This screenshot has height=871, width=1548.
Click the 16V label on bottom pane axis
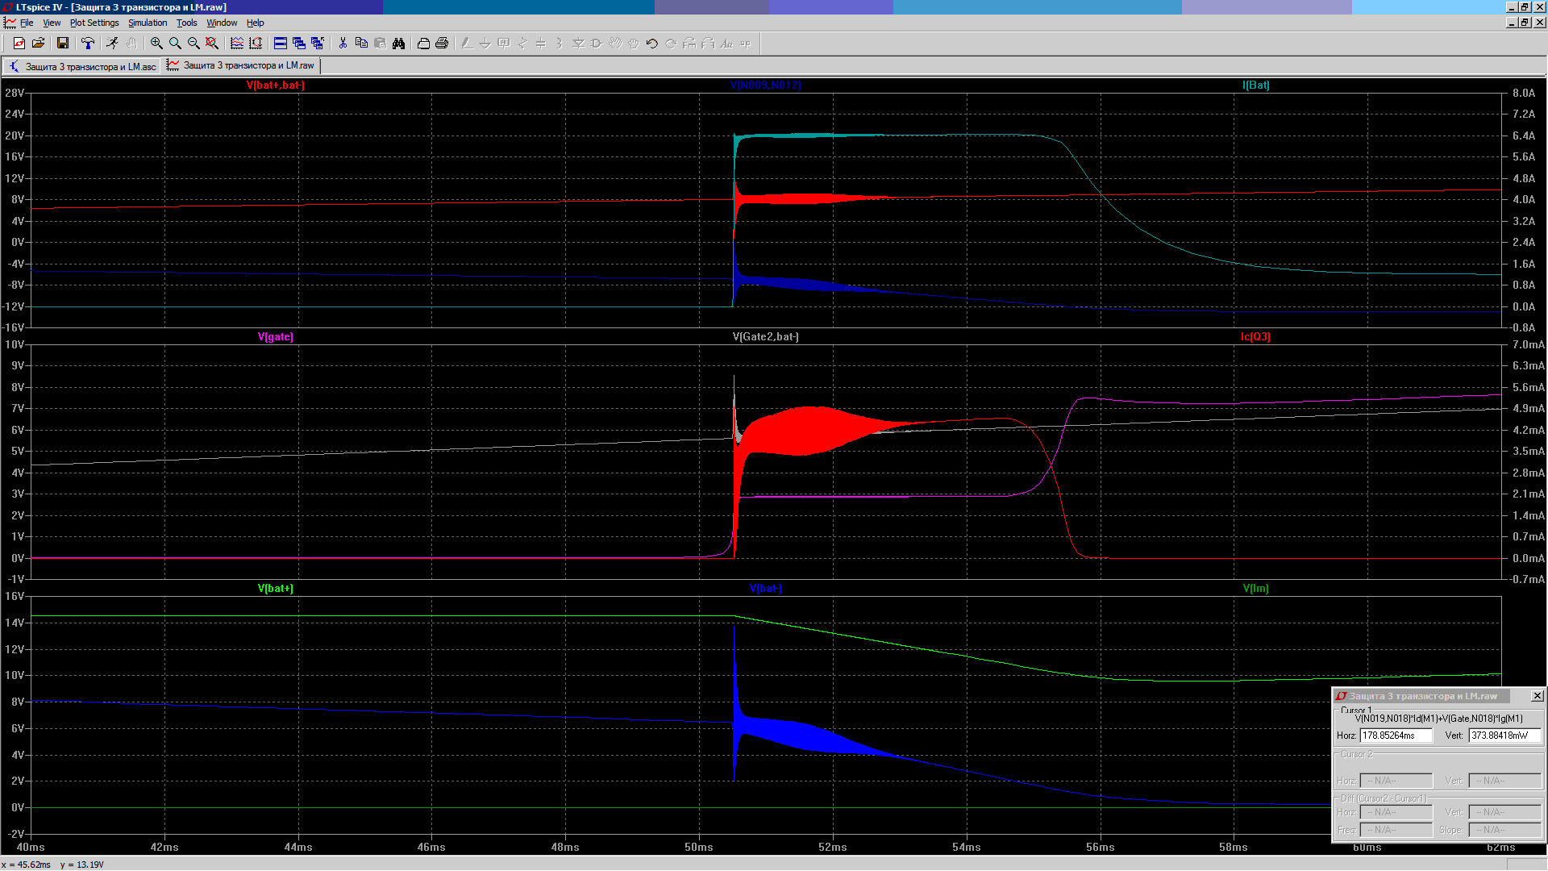(15, 596)
